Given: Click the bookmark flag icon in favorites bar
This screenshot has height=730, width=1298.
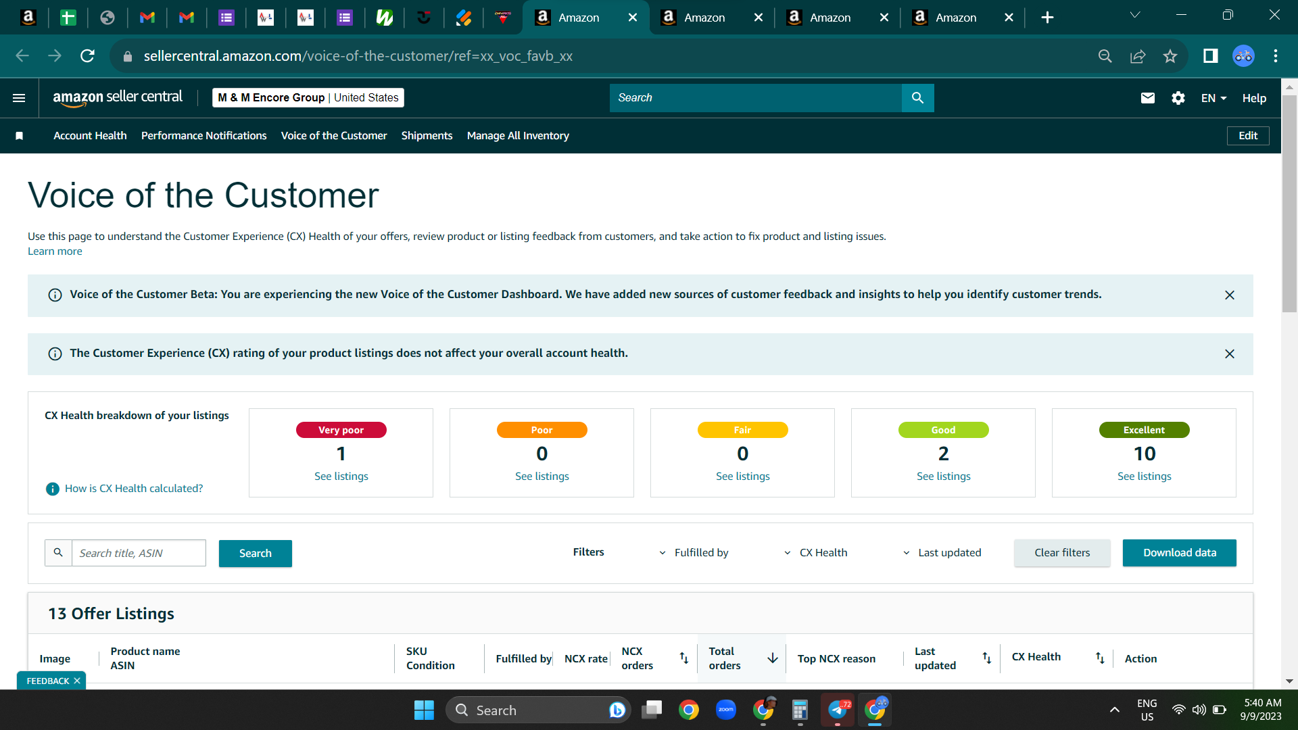Looking at the screenshot, I should 20,136.
